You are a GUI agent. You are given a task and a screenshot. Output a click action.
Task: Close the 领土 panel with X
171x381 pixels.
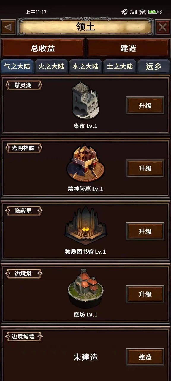[x=163, y=27]
